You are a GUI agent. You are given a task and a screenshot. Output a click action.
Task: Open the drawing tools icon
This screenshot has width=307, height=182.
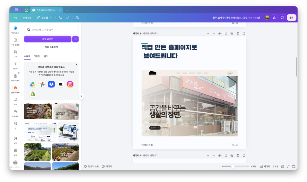point(15,100)
